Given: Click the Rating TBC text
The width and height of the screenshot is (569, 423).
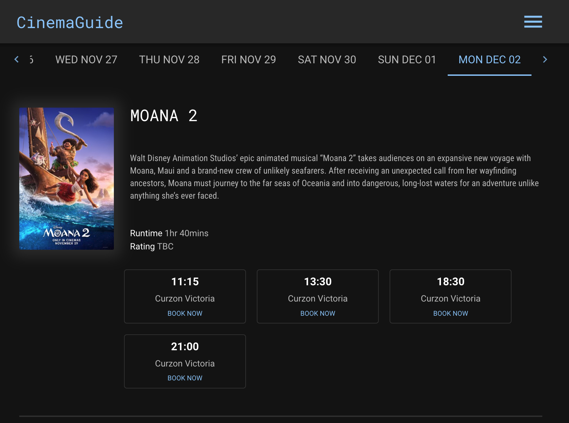Looking at the screenshot, I should (152, 246).
